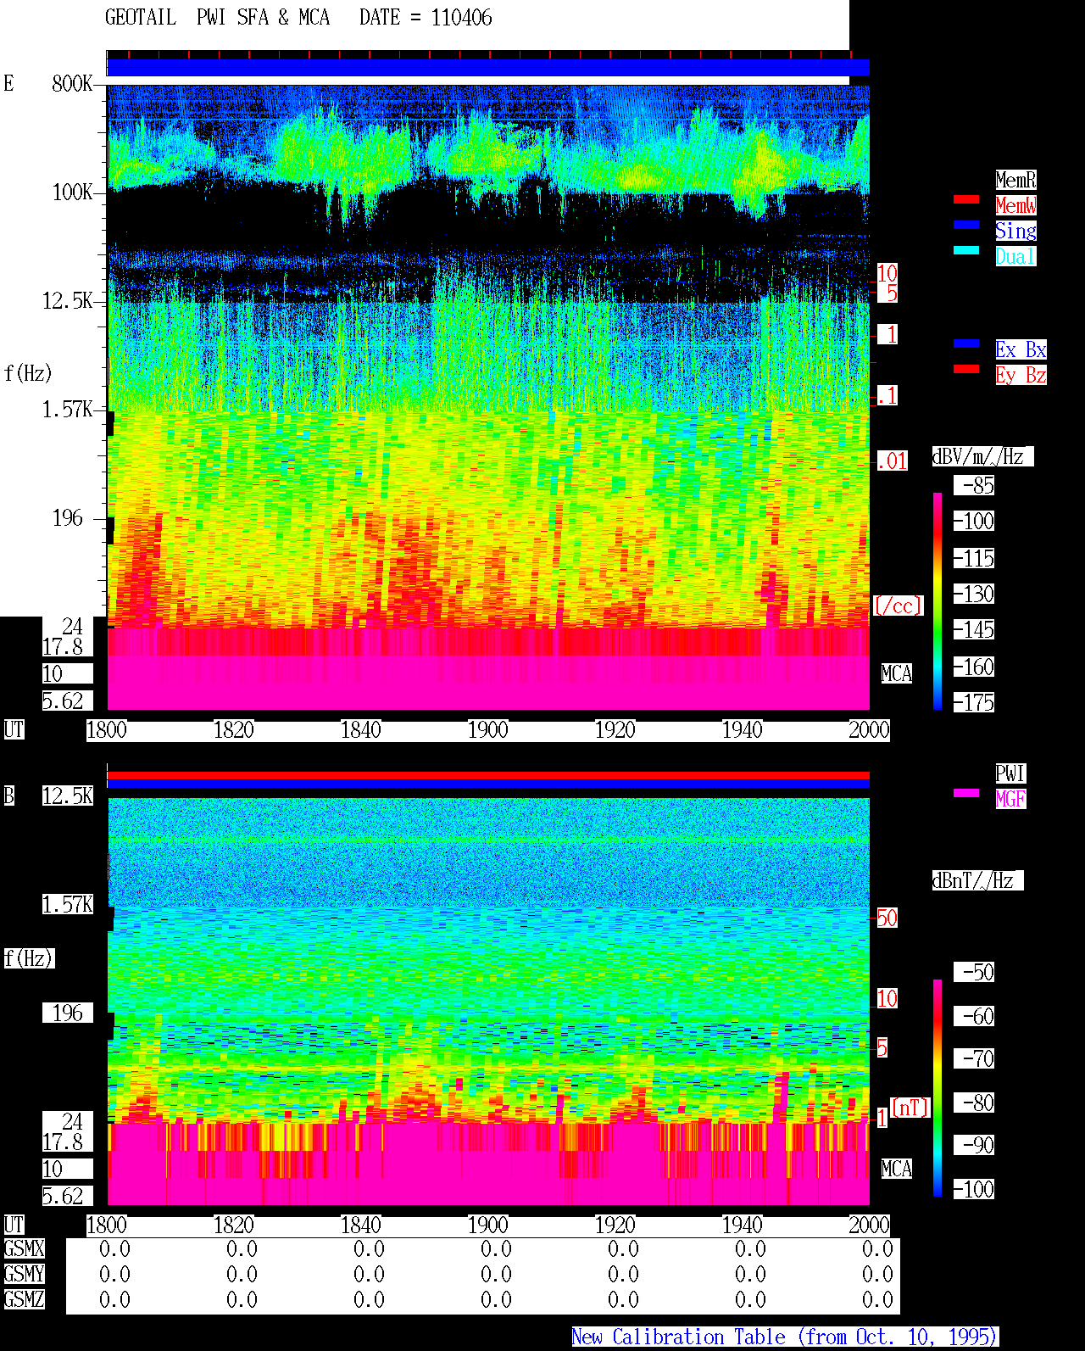This screenshot has width=1085, height=1351.
Task: Click the MGF legend label
Action: (1010, 799)
